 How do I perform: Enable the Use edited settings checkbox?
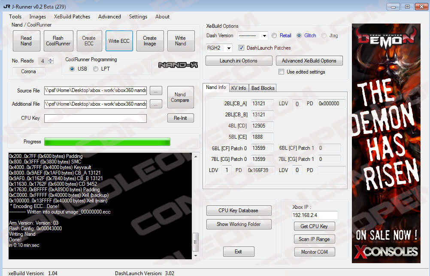[x=282, y=71]
